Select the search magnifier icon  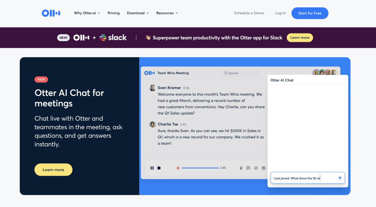tap(226, 73)
